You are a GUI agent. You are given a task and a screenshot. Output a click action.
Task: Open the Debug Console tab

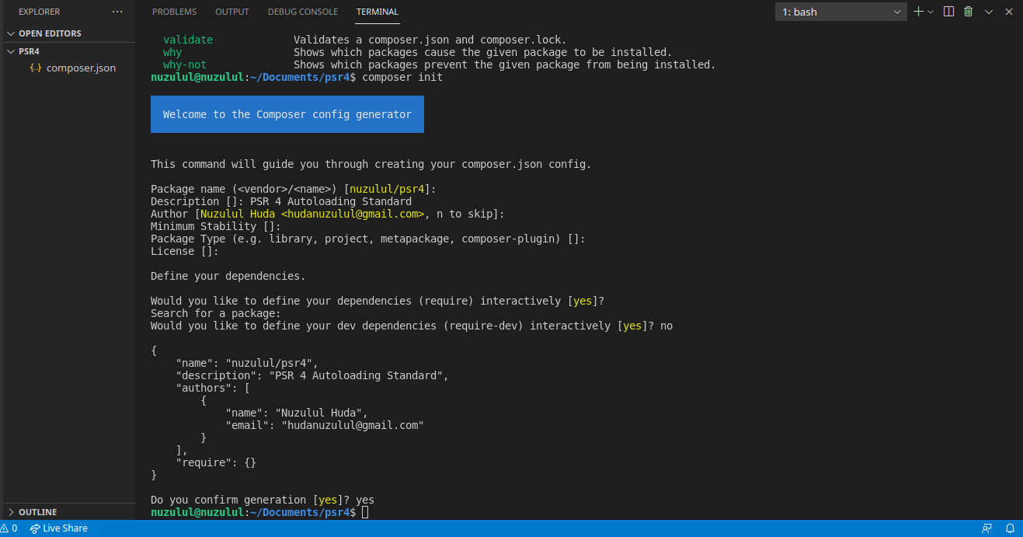coord(303,12)
